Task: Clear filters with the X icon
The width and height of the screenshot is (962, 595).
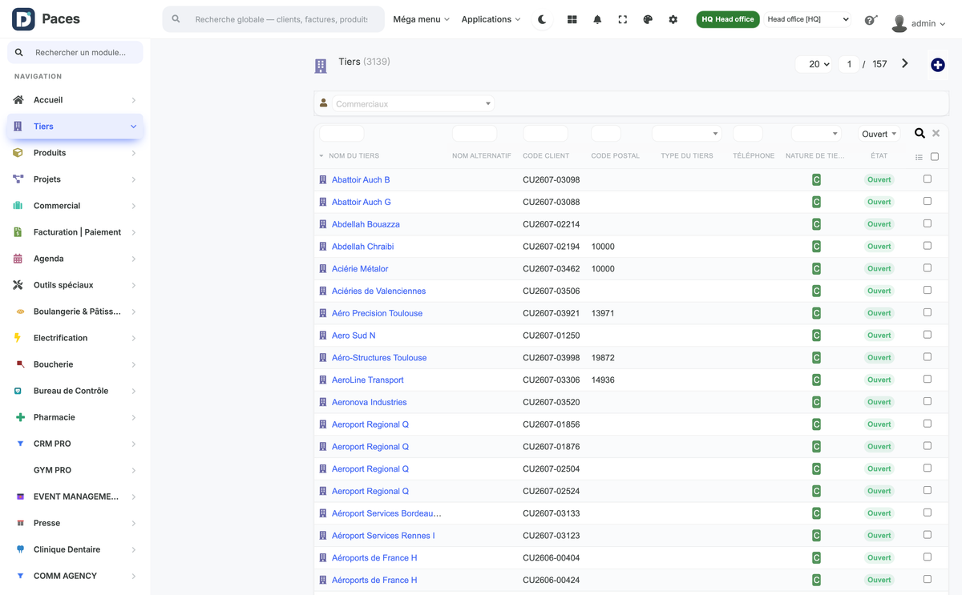Action: click(936, 134)
